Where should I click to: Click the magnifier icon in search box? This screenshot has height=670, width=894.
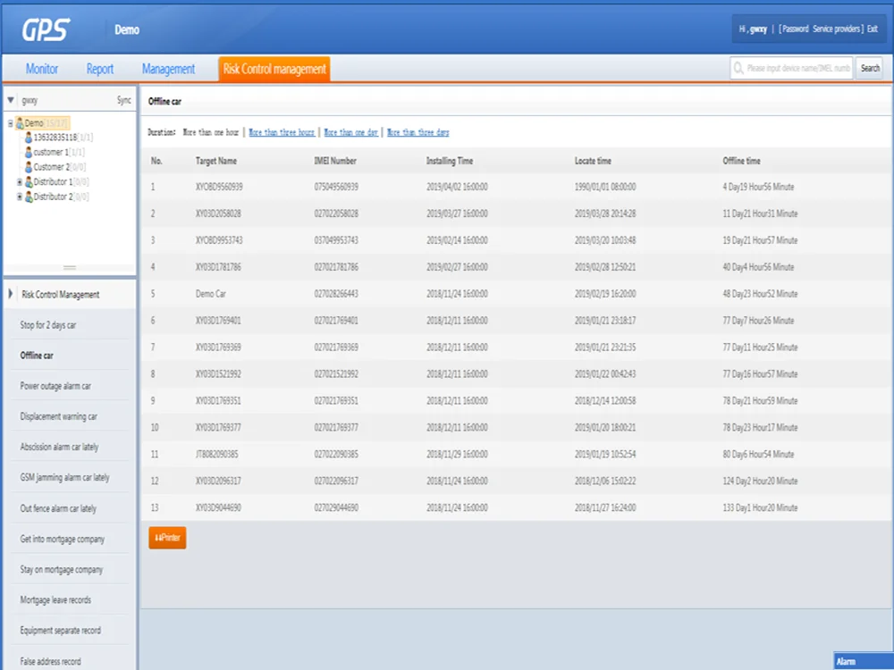coord(738,69)
